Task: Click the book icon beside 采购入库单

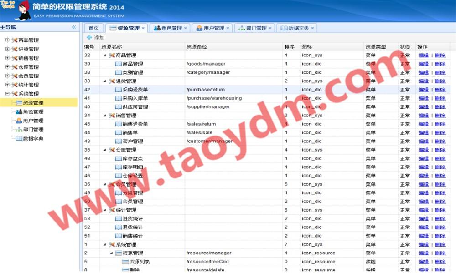Action: click(x=119, y=98)
